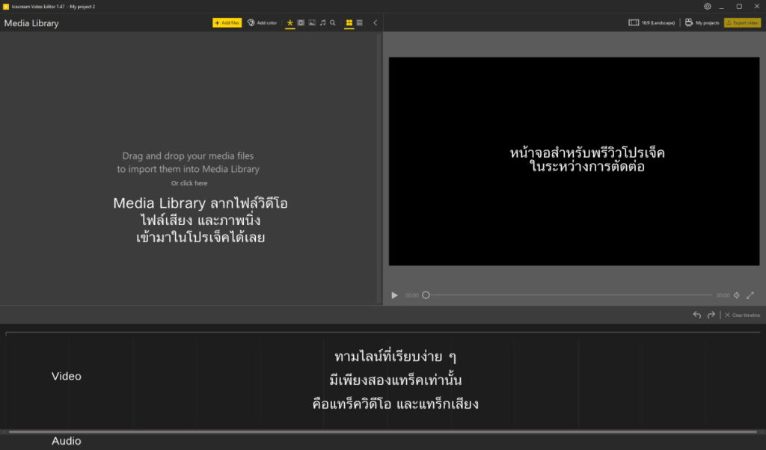Go to My projects

pos(702,22)
